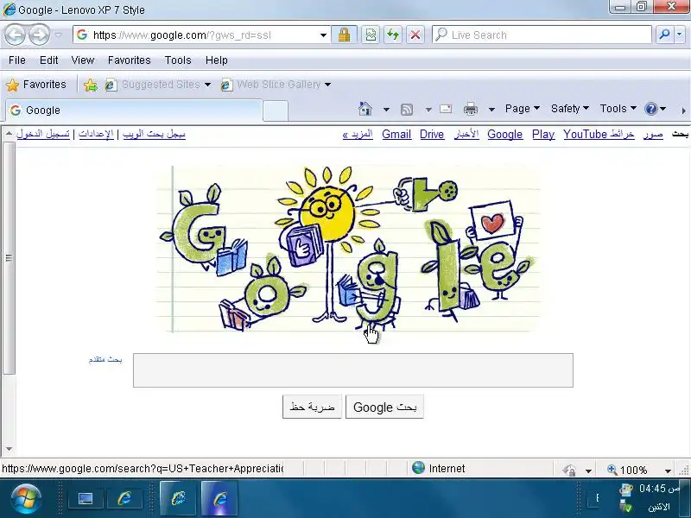
Task: Expand the address bar history dropdown arrow
Action: 323,35
